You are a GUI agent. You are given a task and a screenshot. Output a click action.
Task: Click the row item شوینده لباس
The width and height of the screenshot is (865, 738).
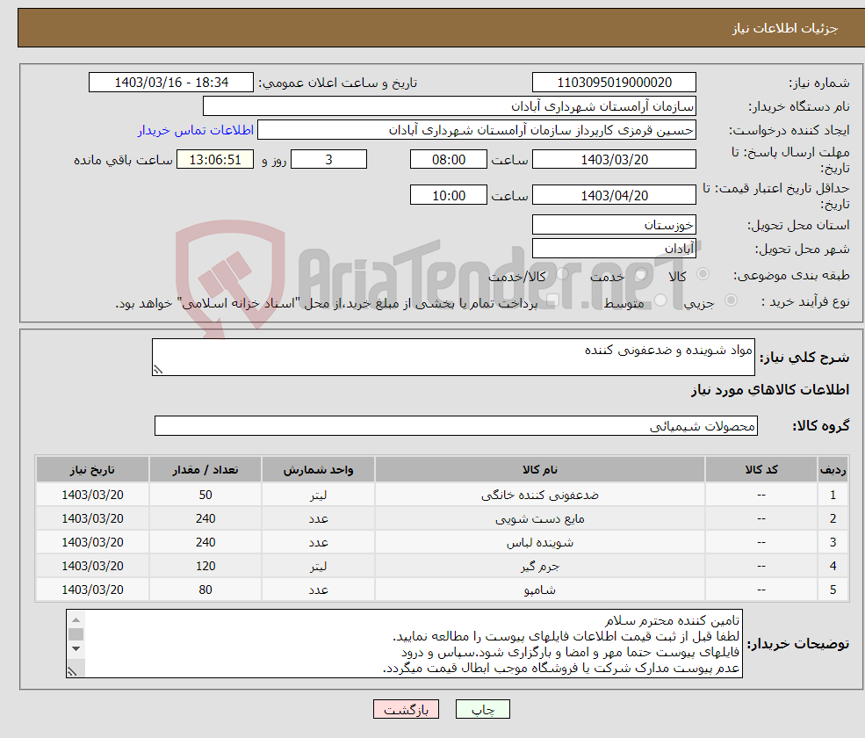point(540,542)
